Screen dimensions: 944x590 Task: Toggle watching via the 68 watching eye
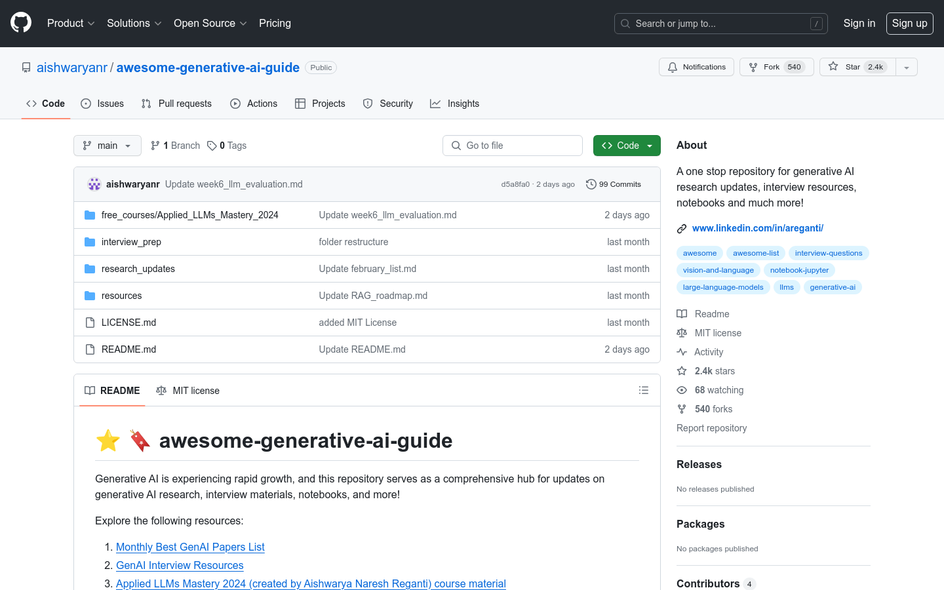[682, 390]
